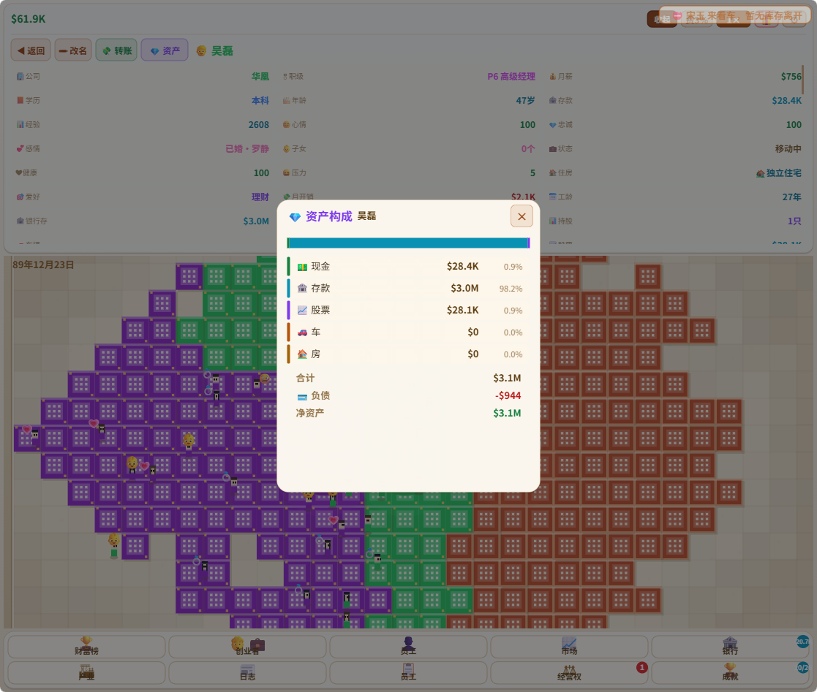Image resolution: width=817 pixels, height=692 pixels.
Task: Open the 财富榜 wealth ranking tab
Action: [86, 647]
